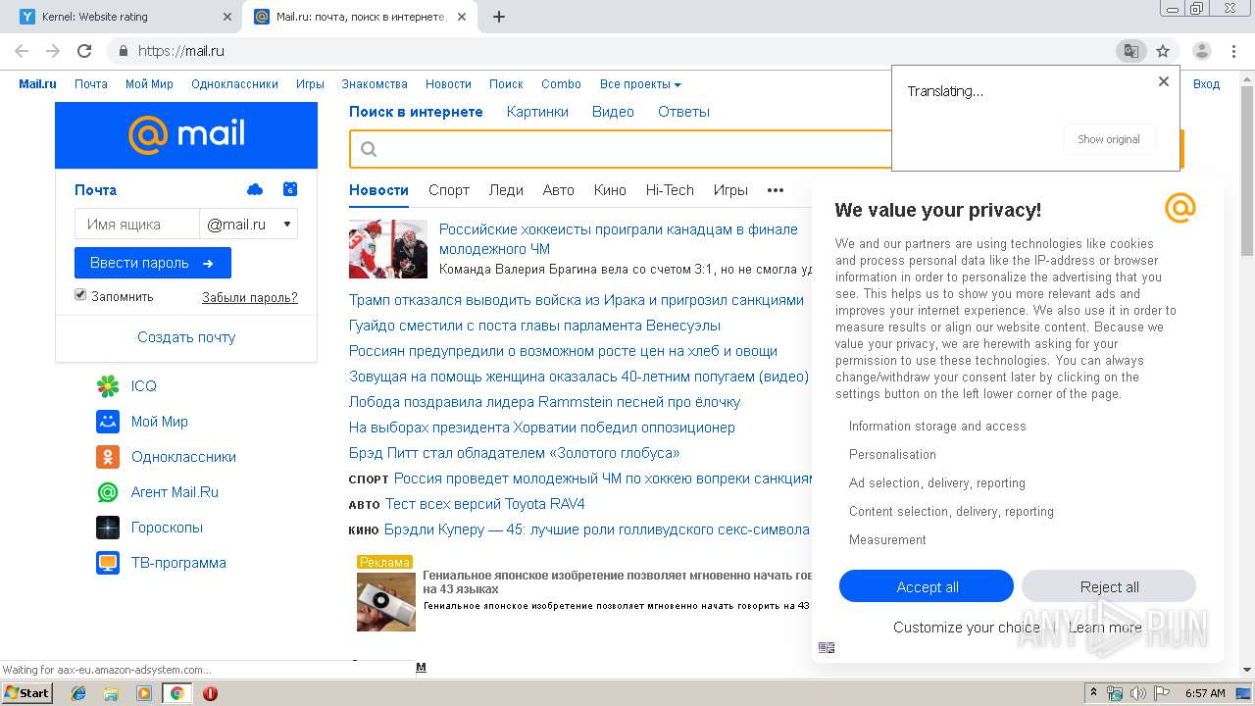This screenshot has height=706, width=1255.
Task: Open the Игры top navigation link
Action: point(310,84)
